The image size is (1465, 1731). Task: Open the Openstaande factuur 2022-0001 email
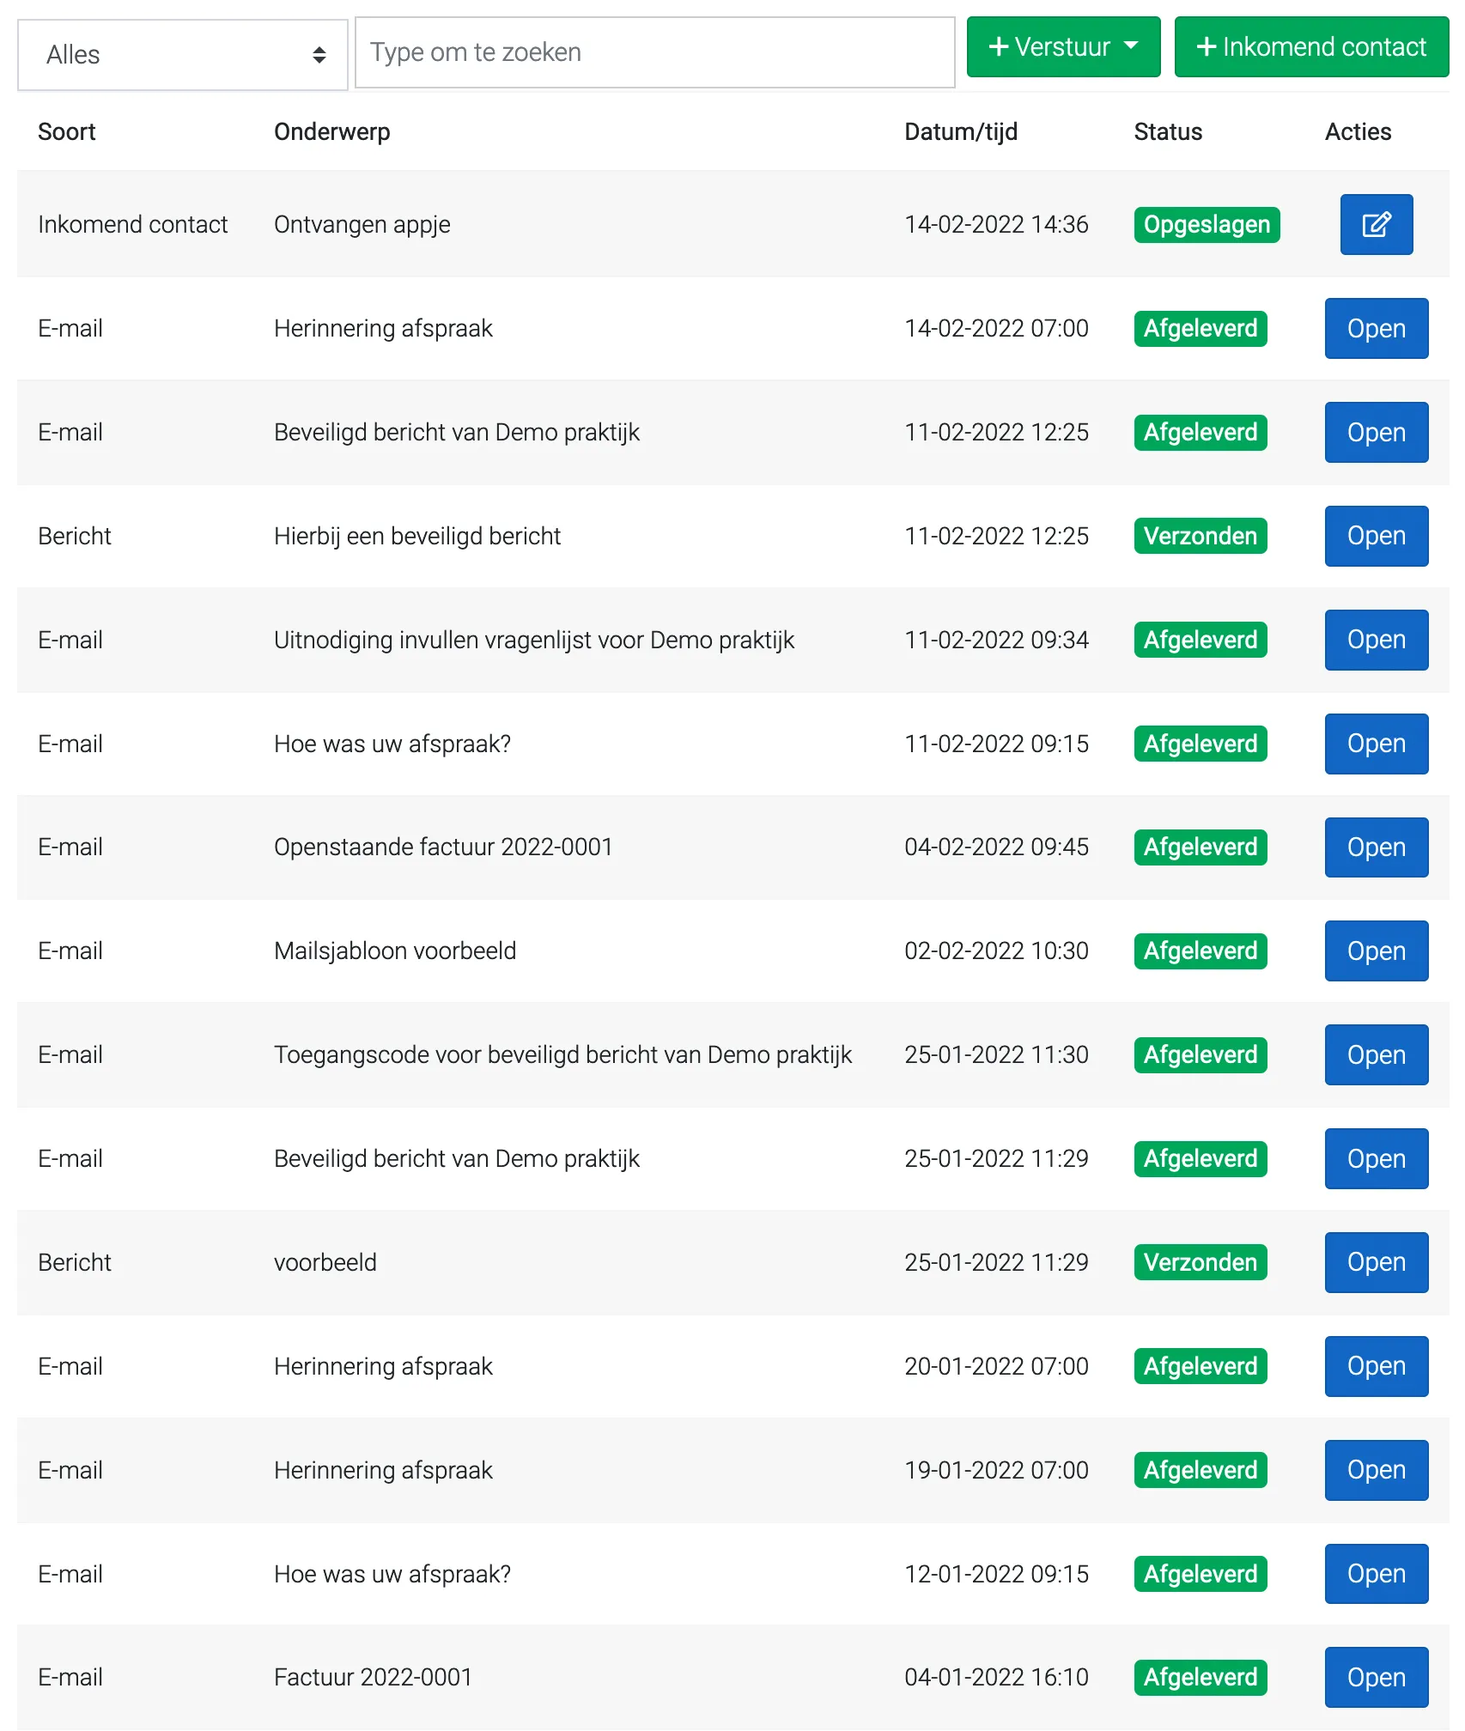point(1376,847)
